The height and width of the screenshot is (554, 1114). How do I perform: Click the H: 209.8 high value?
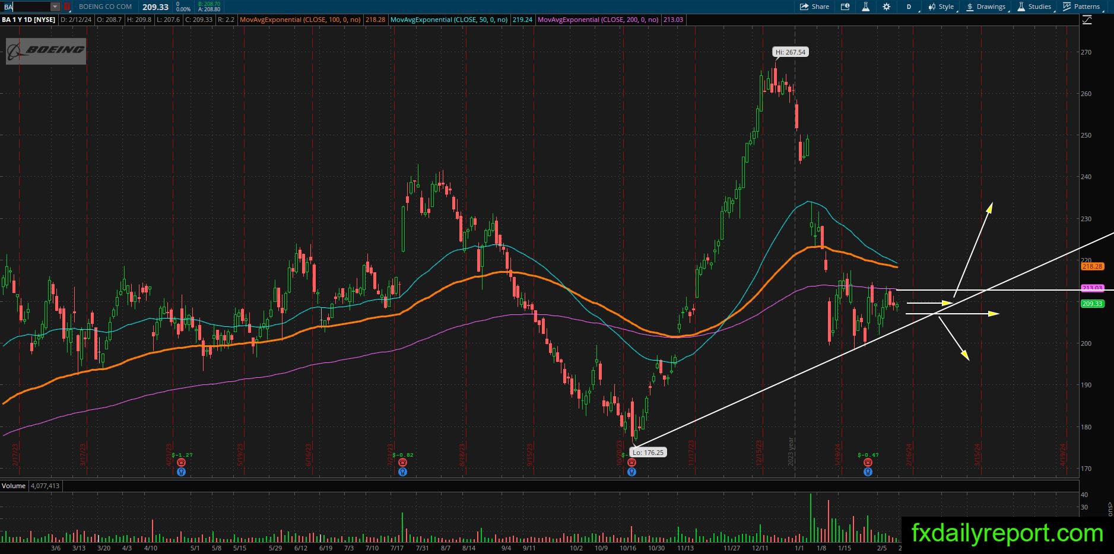[x=139, y=20]
